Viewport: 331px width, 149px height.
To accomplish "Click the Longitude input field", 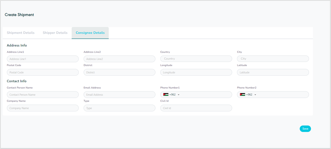I will click(196, 72).
